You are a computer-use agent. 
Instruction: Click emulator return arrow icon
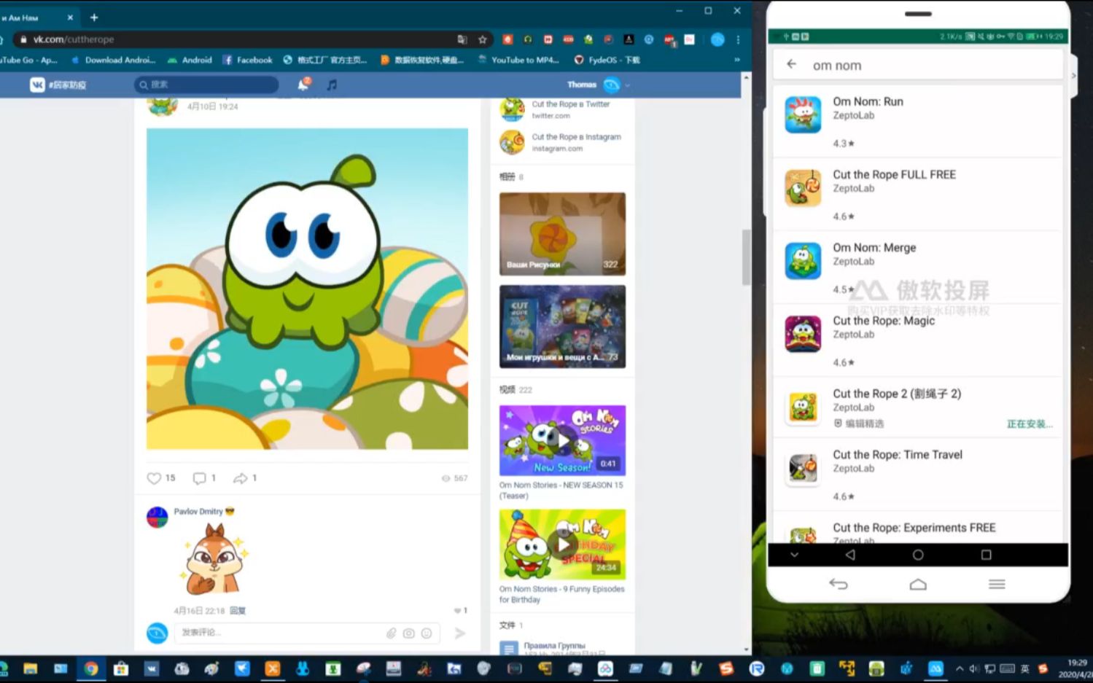click(x=839, y=584)
